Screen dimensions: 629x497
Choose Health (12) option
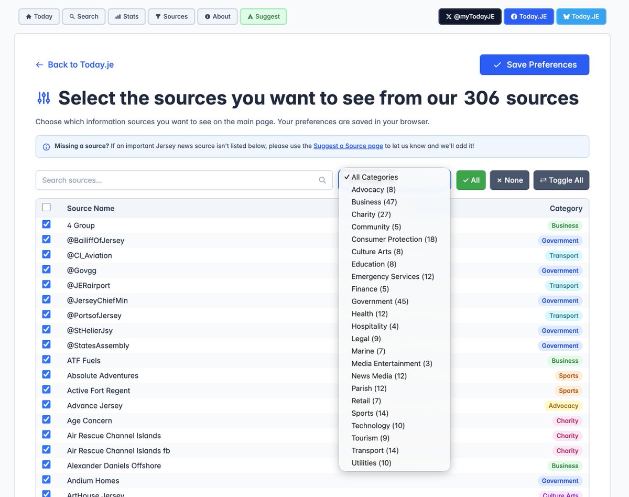point(394,314)
